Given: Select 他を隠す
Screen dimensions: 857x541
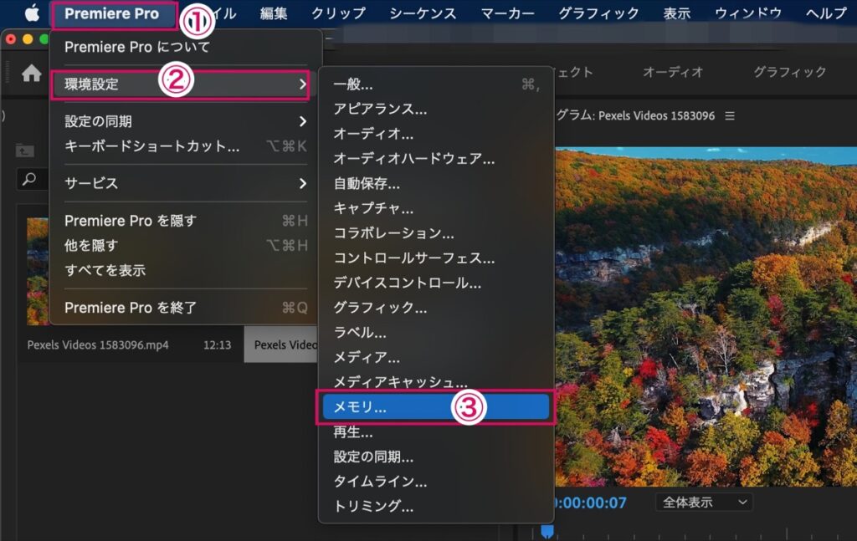Looking at the screenshot, I should click(x=186, y=245).
